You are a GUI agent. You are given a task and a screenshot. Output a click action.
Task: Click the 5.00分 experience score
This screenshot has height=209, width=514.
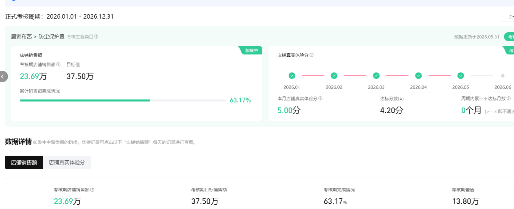289,110
